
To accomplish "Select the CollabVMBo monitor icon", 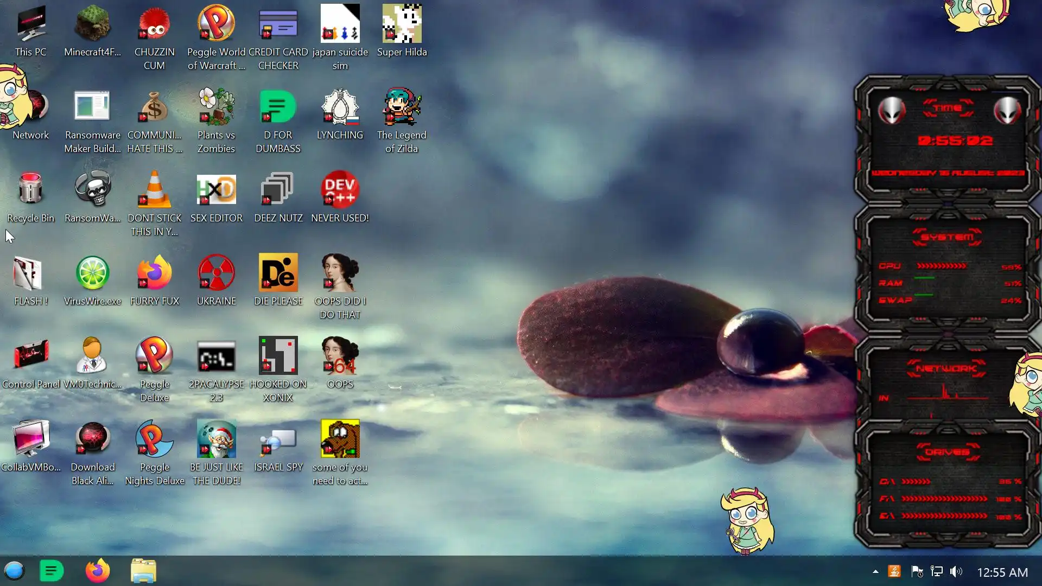I will point(30,439).
